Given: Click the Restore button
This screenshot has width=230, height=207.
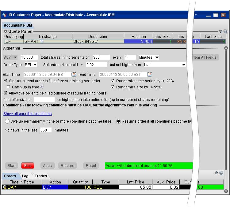Looking at the screenshot, I should [67, 166].
